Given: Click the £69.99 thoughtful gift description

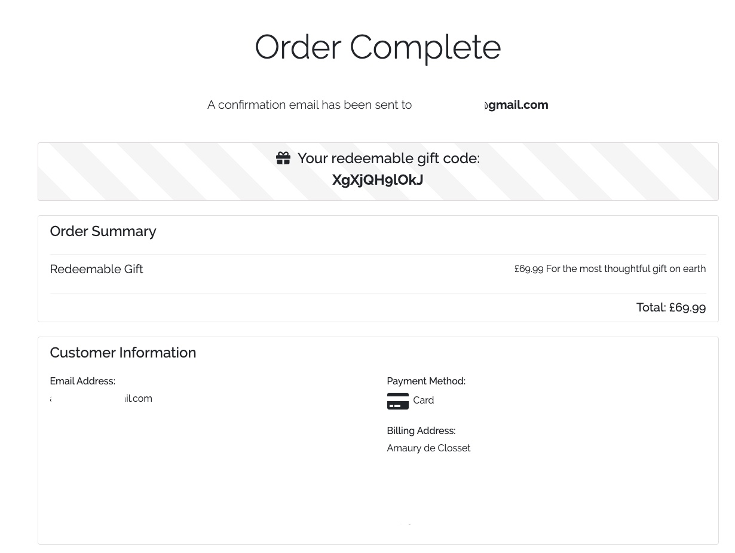Looking at the screenshot, I should pos(610,269).
